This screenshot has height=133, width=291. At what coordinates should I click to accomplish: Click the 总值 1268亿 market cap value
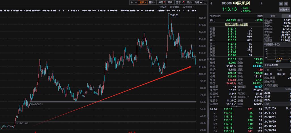(259, 101)
